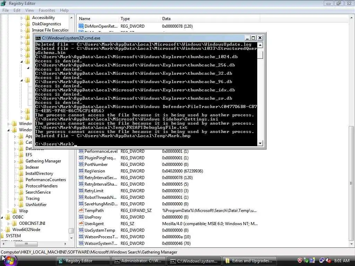The image size is (355, 266).
Task: Click the Name column header
Action: (x=97, y=19)
